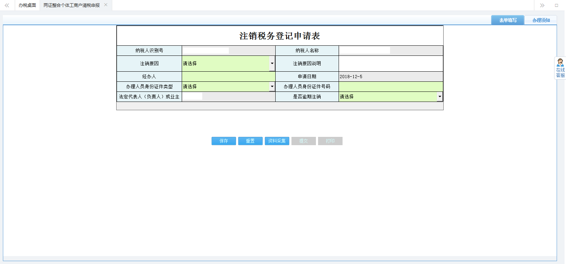Switch to the 办理须知 tab
Image resolution: width=566 pixels, height=264 pixels.
(x=541, y=20)
